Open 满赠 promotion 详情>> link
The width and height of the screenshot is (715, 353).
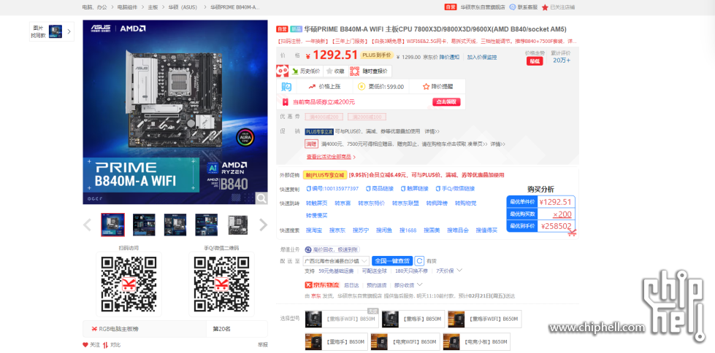(497, 144)
